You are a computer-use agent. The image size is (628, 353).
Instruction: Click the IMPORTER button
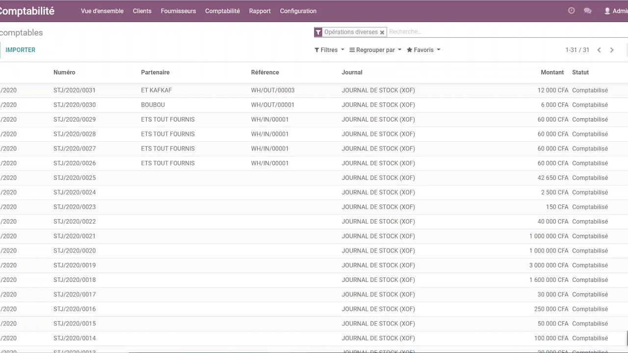click(21, 50)
